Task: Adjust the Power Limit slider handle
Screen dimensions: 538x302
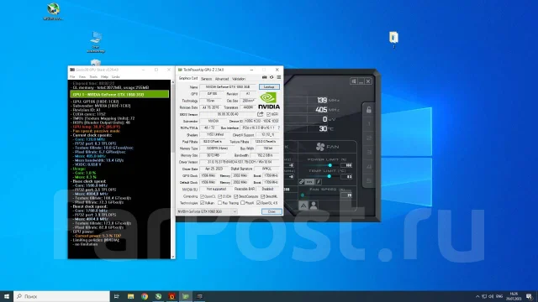Action: 330,165
